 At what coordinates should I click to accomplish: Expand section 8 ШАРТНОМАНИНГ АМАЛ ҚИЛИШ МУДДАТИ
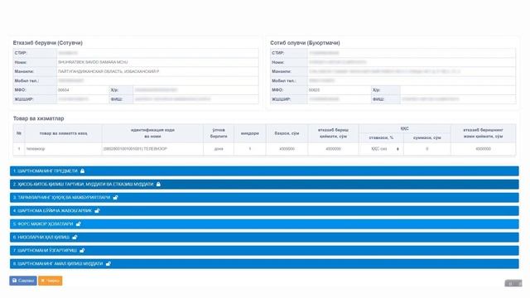coord(264,263)
